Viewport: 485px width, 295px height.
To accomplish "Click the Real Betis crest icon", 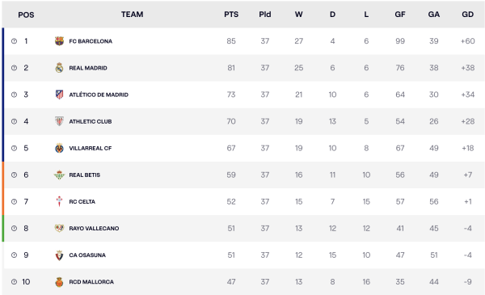I will pyautogui.click(x=59, y=175).
